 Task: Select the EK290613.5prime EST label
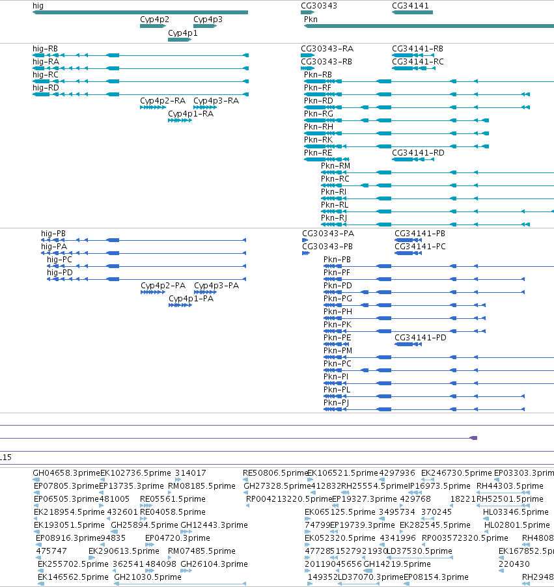click(x=124, y=551)
